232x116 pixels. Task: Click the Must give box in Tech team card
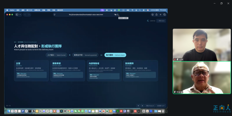tap(140, 75)
